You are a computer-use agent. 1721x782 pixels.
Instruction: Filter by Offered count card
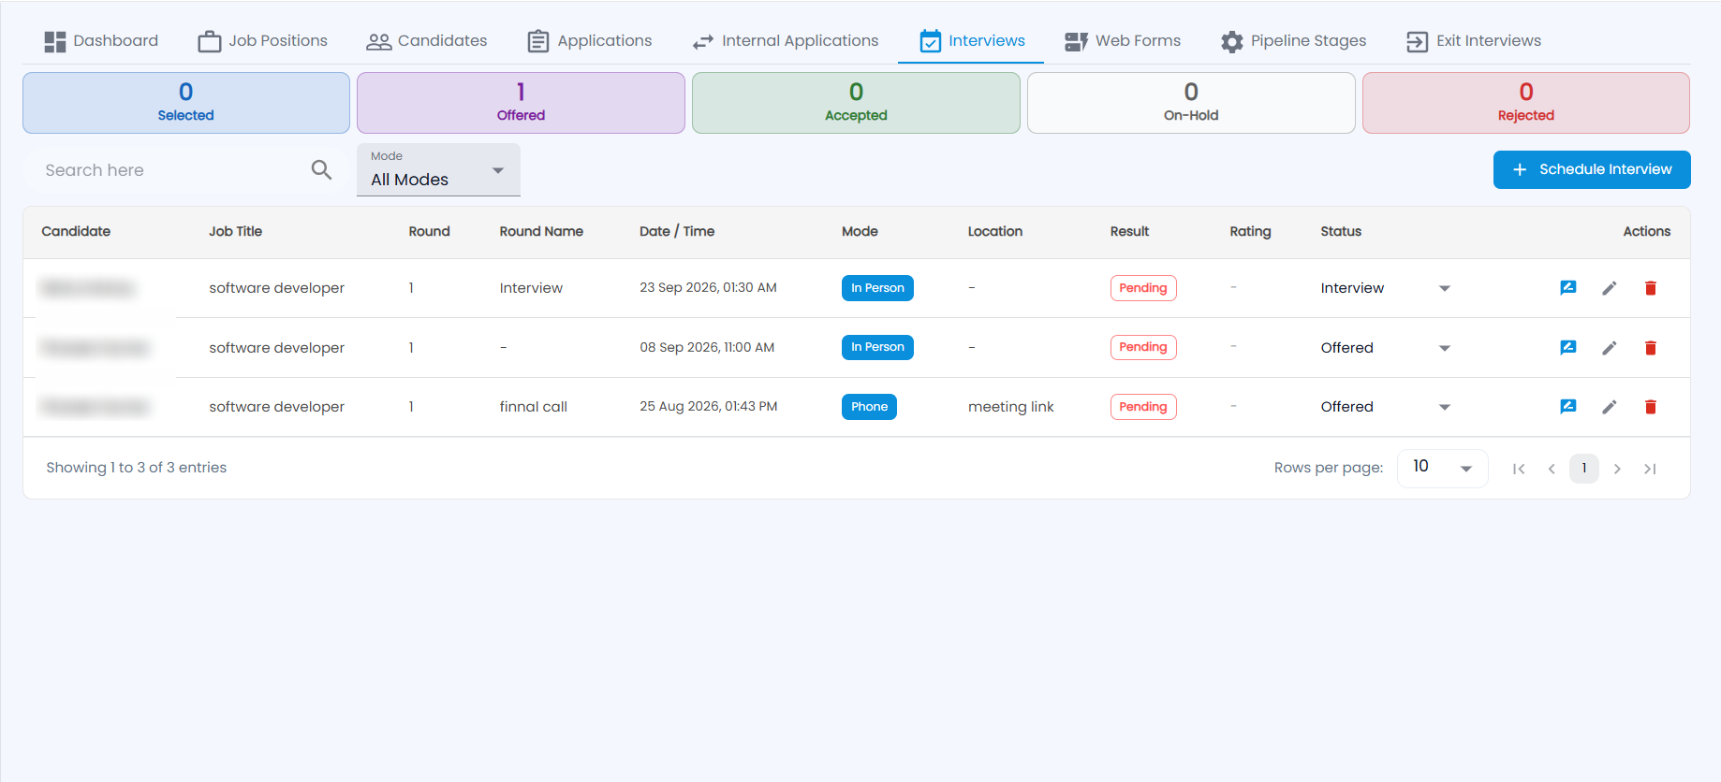(x=521, y=103)
